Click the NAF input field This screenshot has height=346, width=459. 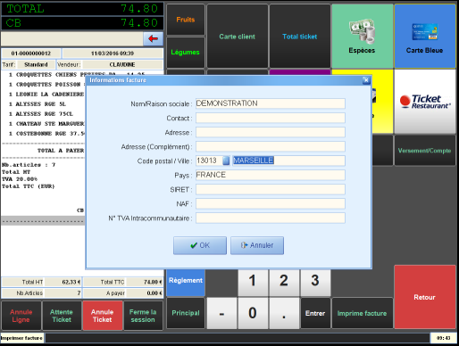[x=271, y=203]
